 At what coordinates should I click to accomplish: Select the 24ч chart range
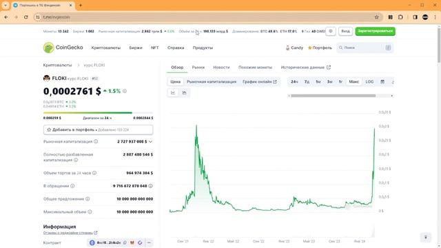tap(294, 81)
